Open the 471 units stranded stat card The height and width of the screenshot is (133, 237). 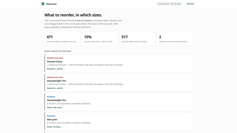pos(62,39)
